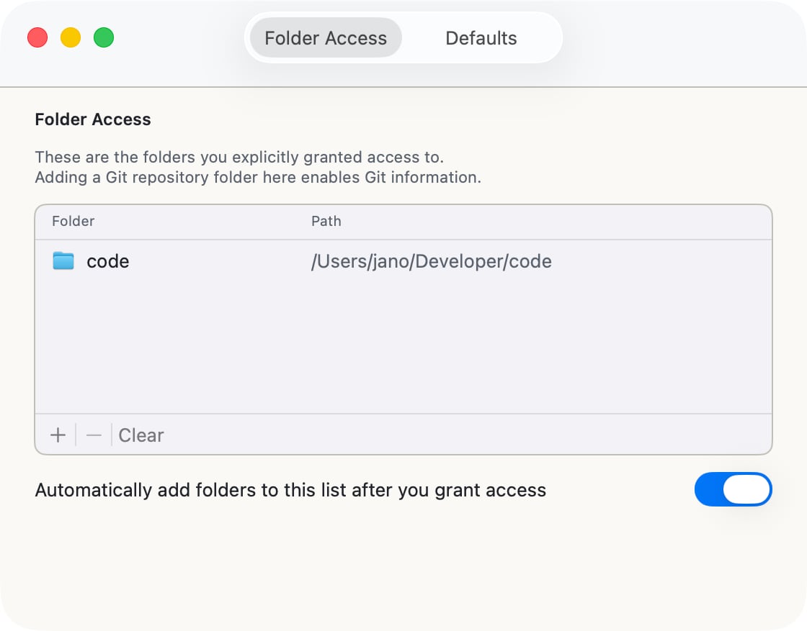Switch to the Defaults tab
Viewport: 807px width, 631px height.
[x=481, y=37]
